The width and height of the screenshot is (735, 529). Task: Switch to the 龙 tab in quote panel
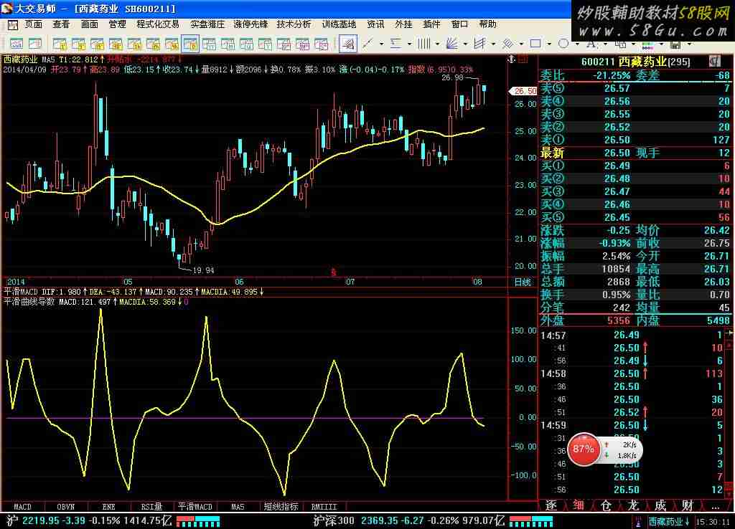[x=633, y=505]
